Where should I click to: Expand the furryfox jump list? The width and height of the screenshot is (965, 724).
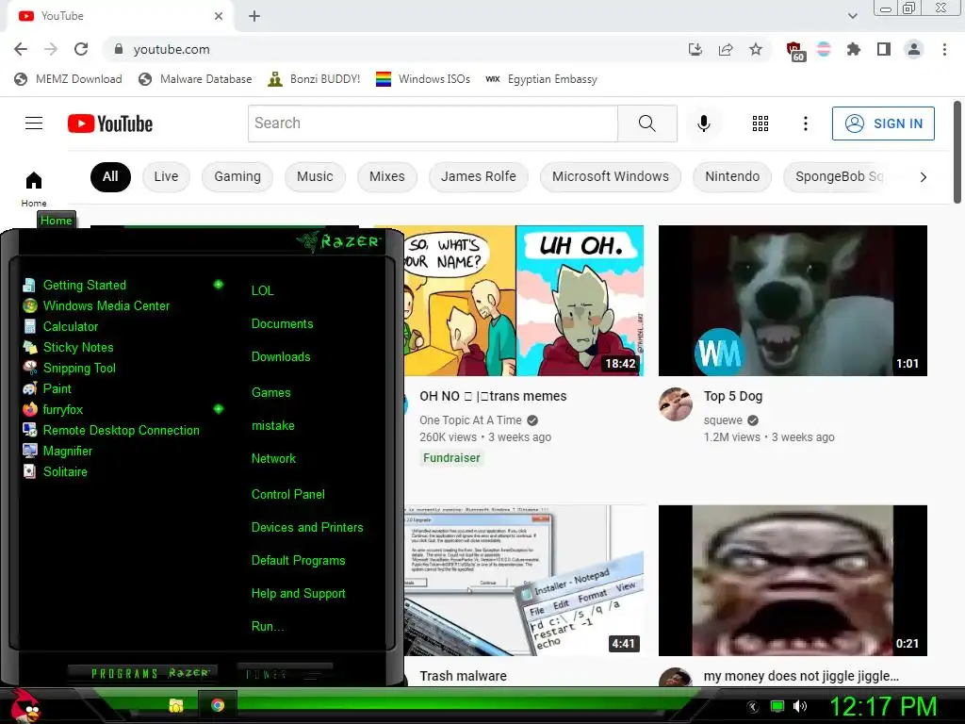(x=218, y=409)
